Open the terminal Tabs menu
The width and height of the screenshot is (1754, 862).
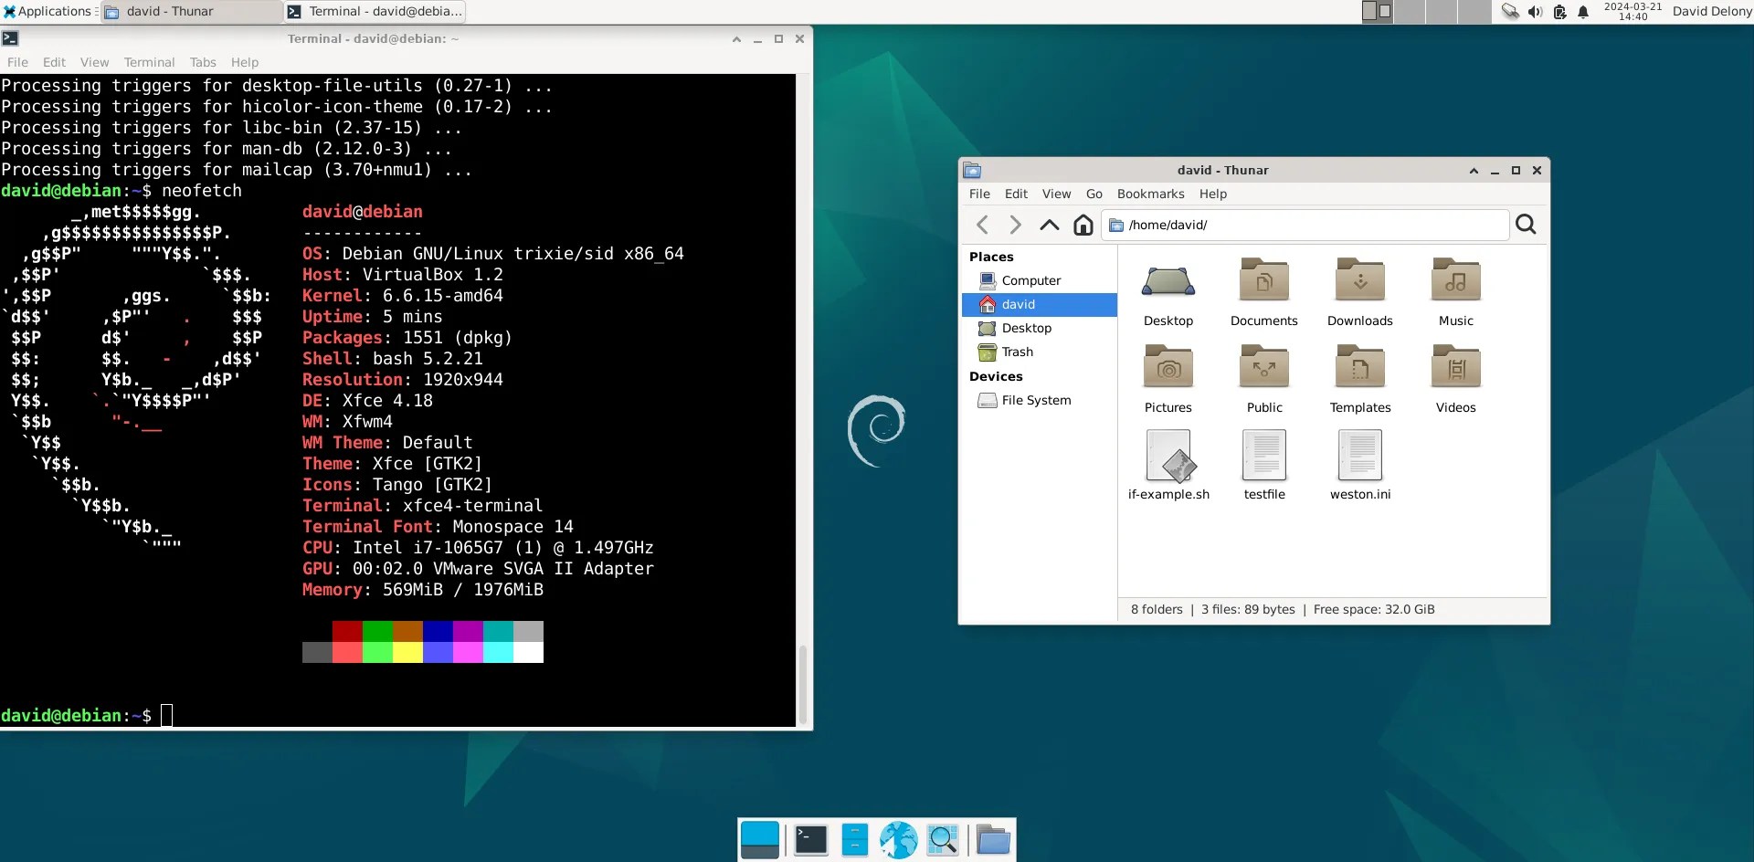pyautogui.click(x=203, y=62)
